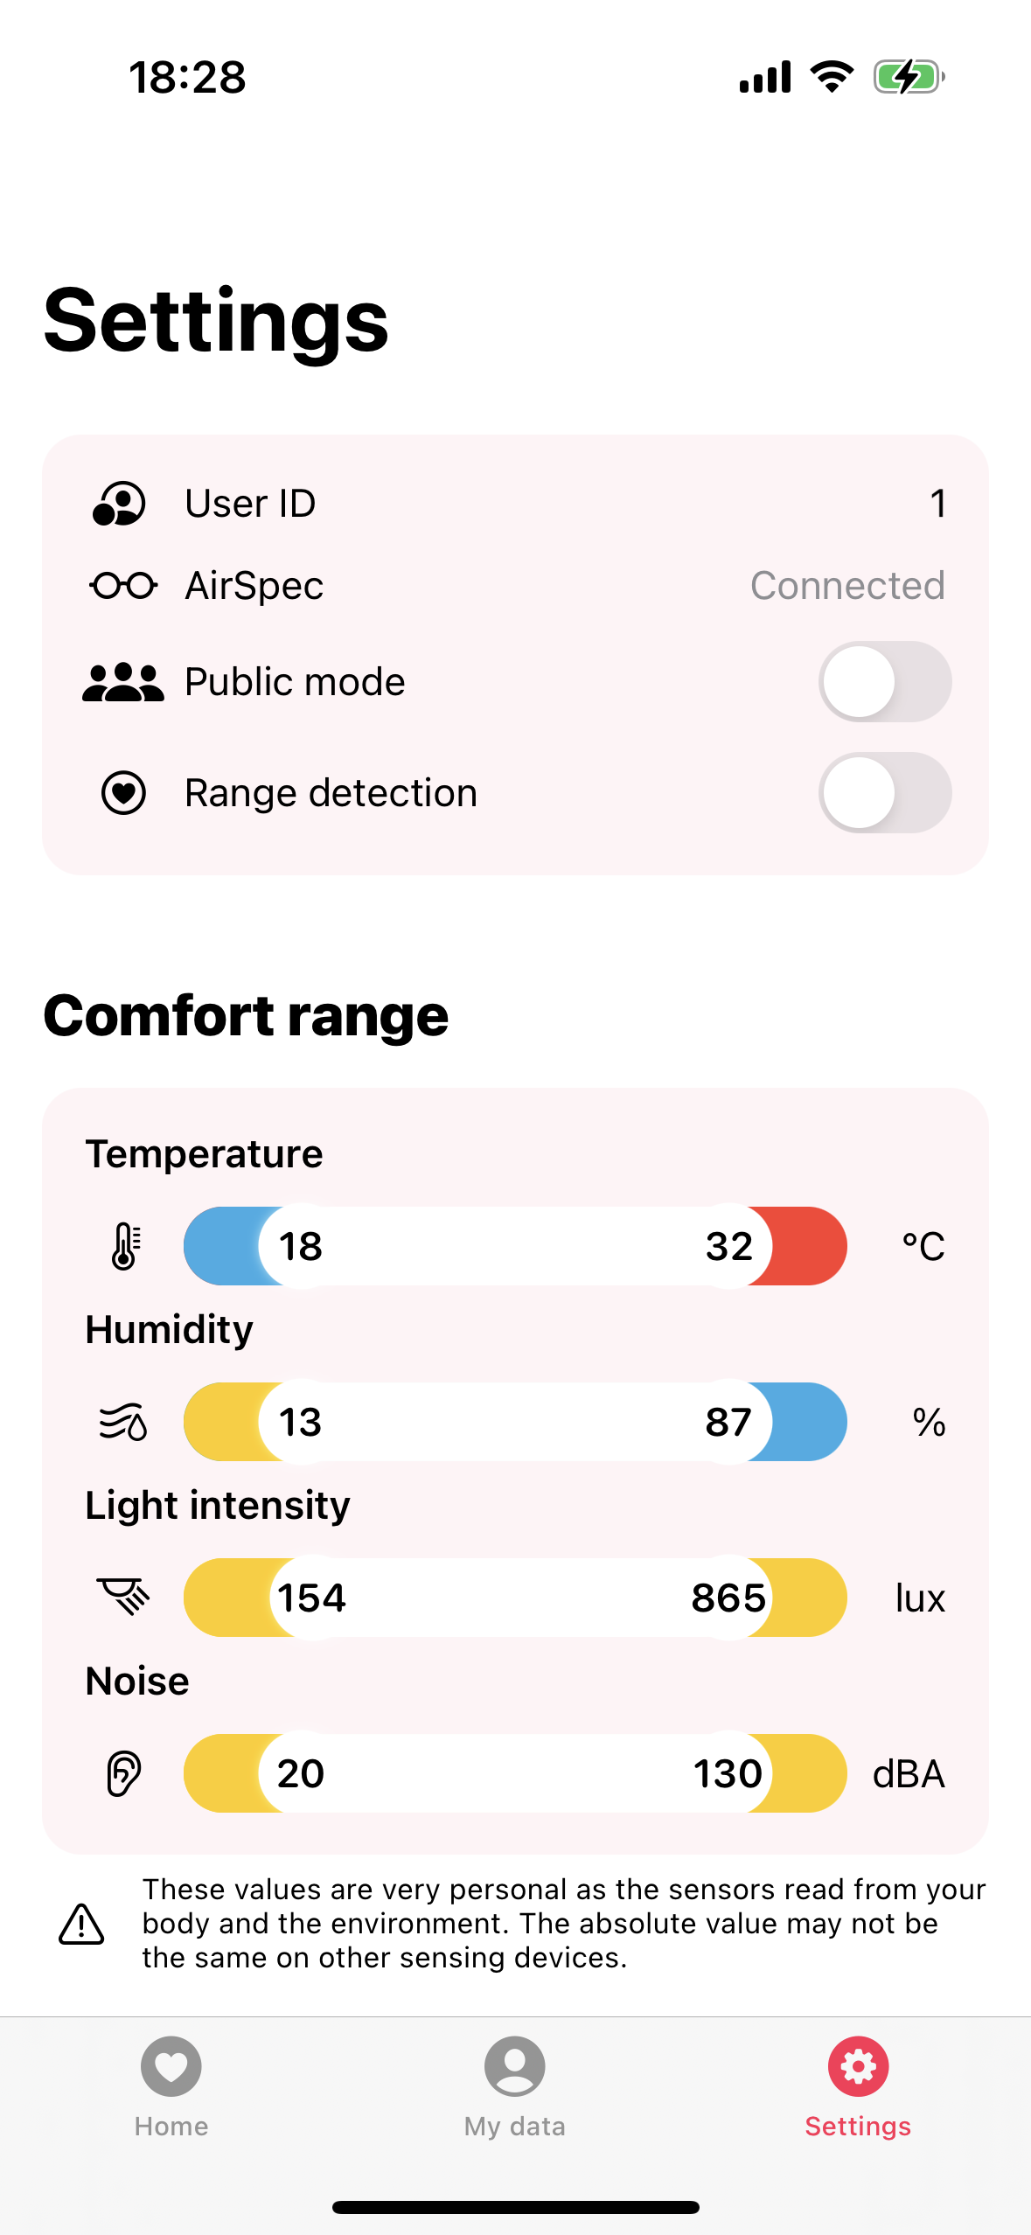The width and height of the screenshot is (1031, 2235).
Task: Tap the AirSpec glasses icon
Action: pyautogui.click(x=123, y=584)
